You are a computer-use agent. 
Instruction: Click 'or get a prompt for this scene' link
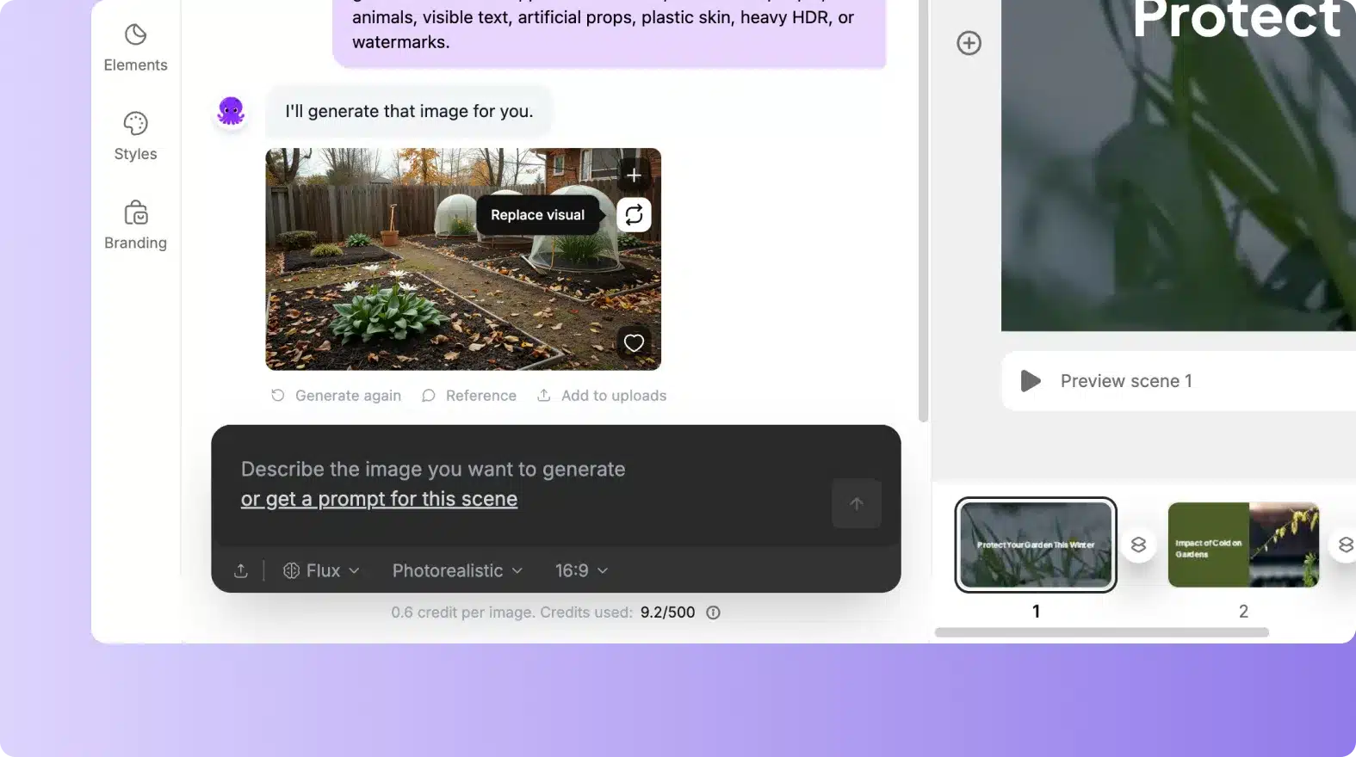pyautogui.click(x=379, y=500)
